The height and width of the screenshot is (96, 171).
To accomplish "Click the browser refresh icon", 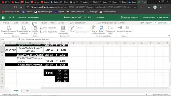I will (15, 7).
